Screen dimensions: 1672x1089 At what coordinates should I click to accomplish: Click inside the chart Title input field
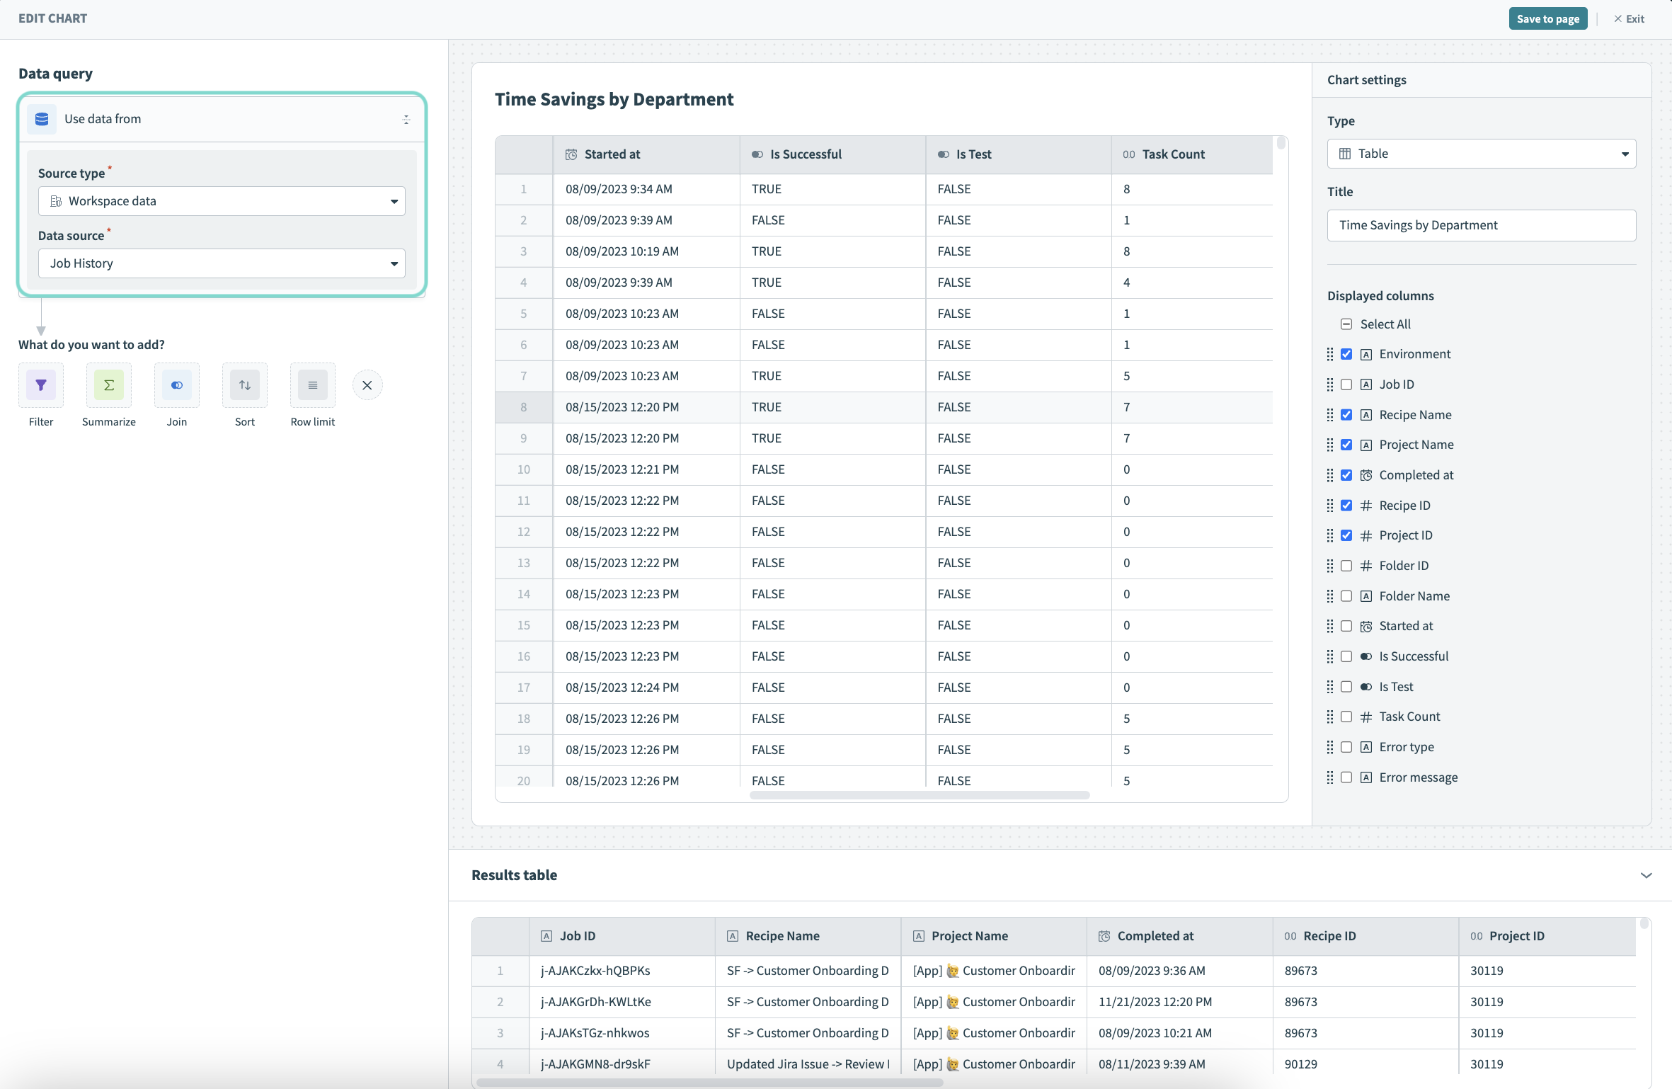[x=1481, y=225]
